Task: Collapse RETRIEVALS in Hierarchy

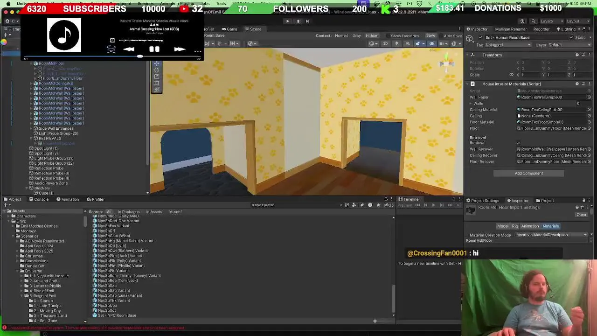Action: pos(31,139)
